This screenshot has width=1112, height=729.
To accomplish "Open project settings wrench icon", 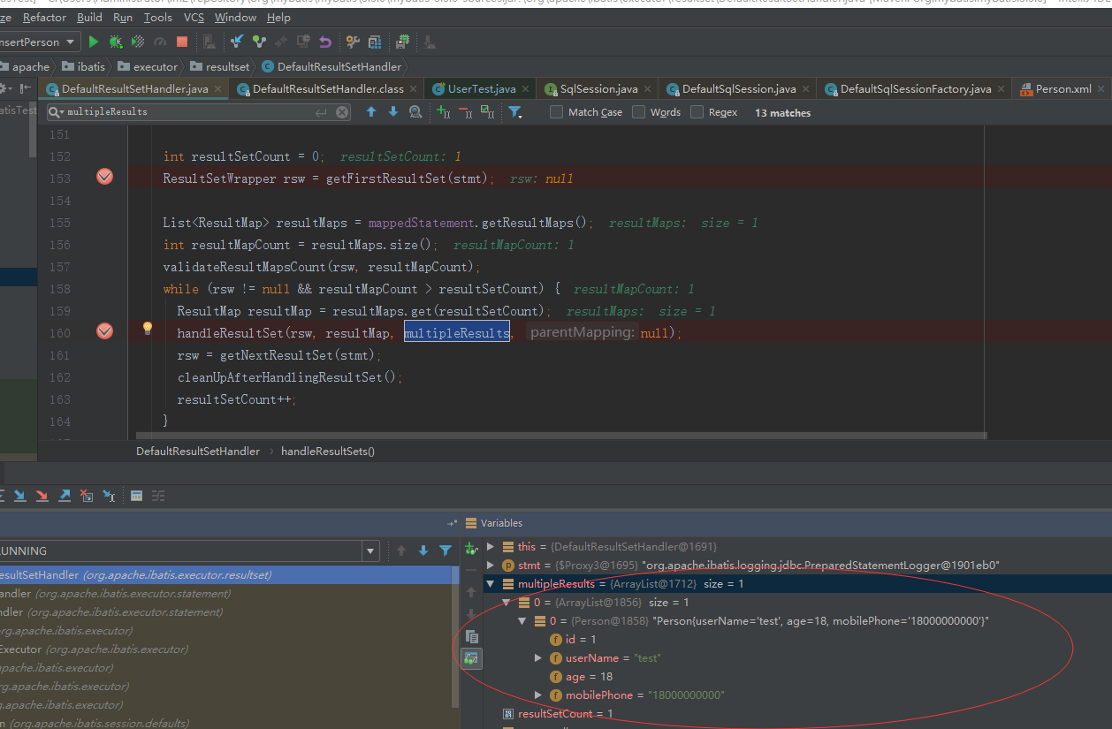I will 353,42.
